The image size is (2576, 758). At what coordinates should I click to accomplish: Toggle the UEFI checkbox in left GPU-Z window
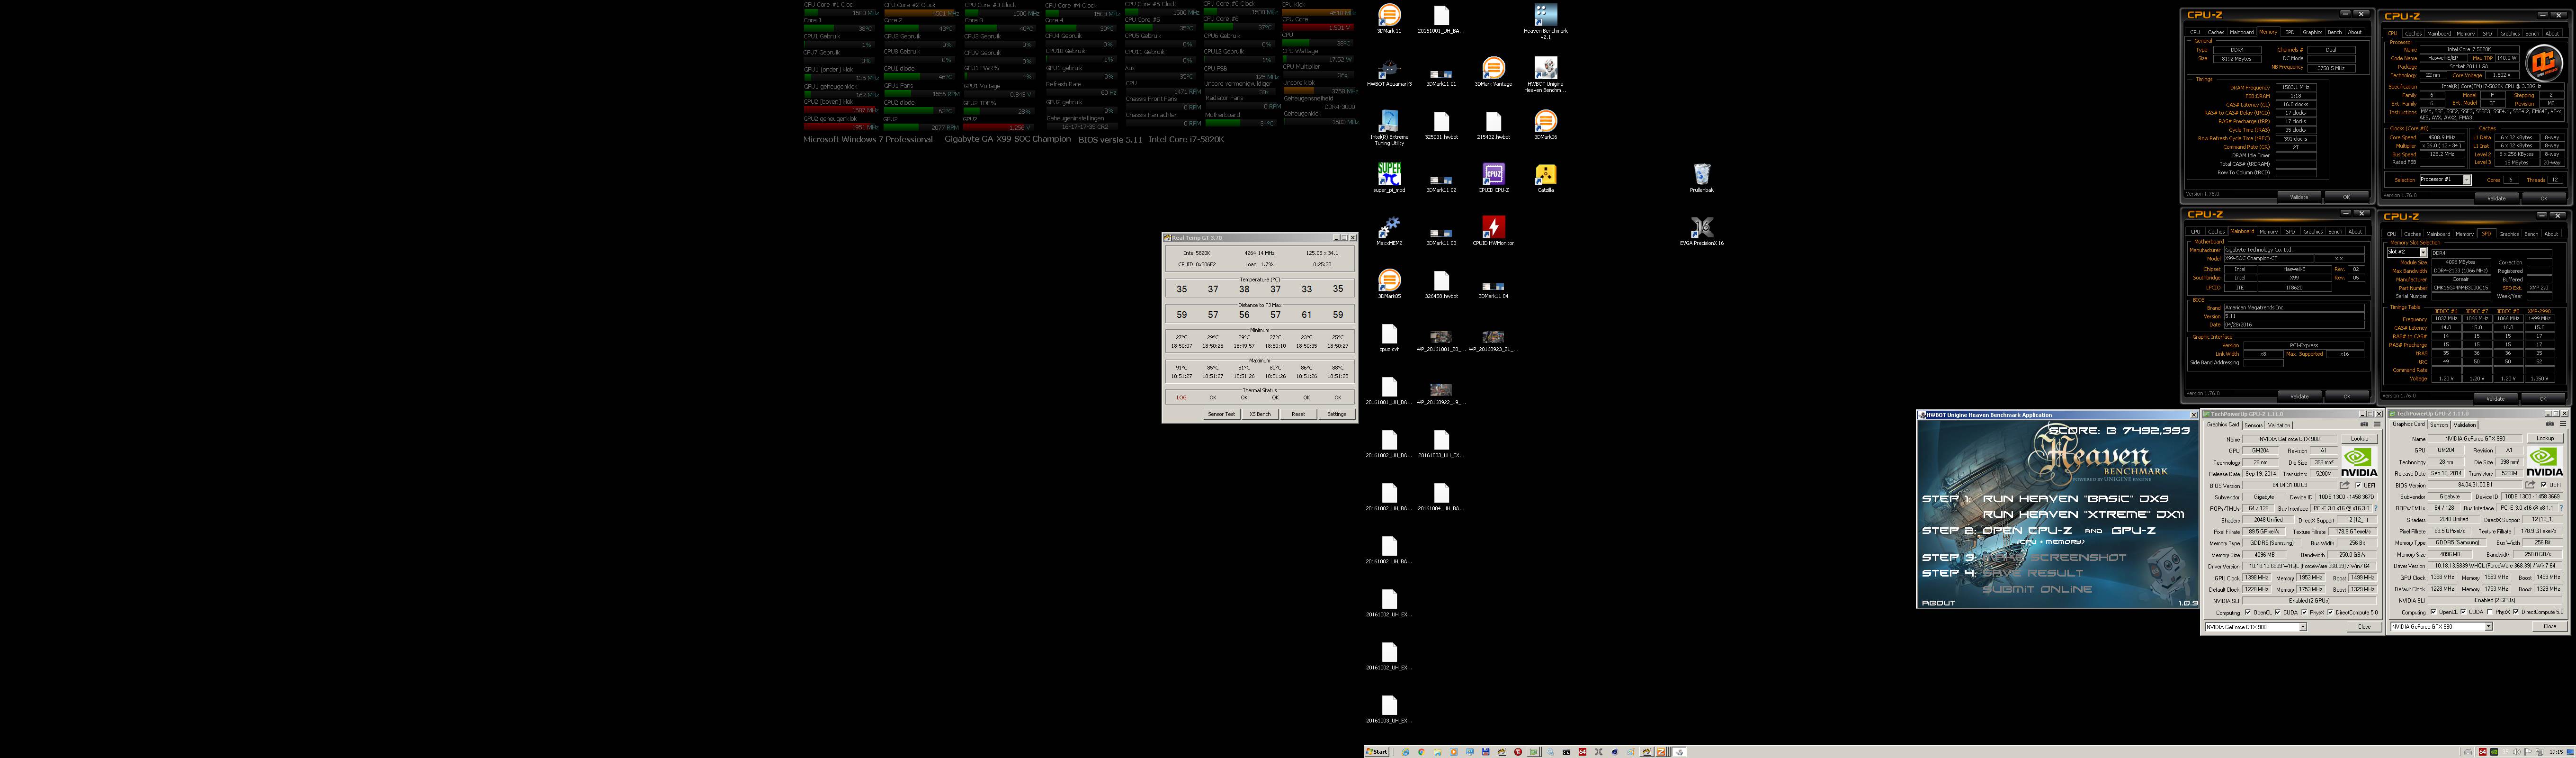(2358, 485)
